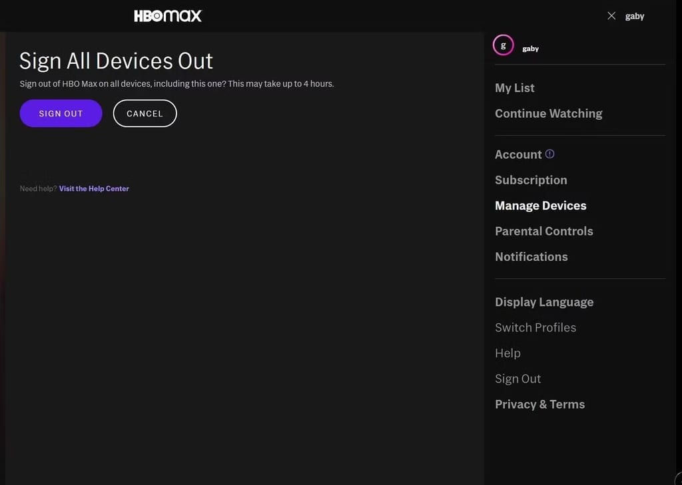Click Sign Out in the sidebar menu
This screenshot has width=682, height=485.
517,379
